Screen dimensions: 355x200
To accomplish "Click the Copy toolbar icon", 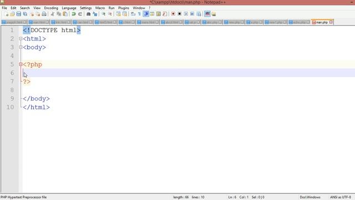I will (59, 14).
